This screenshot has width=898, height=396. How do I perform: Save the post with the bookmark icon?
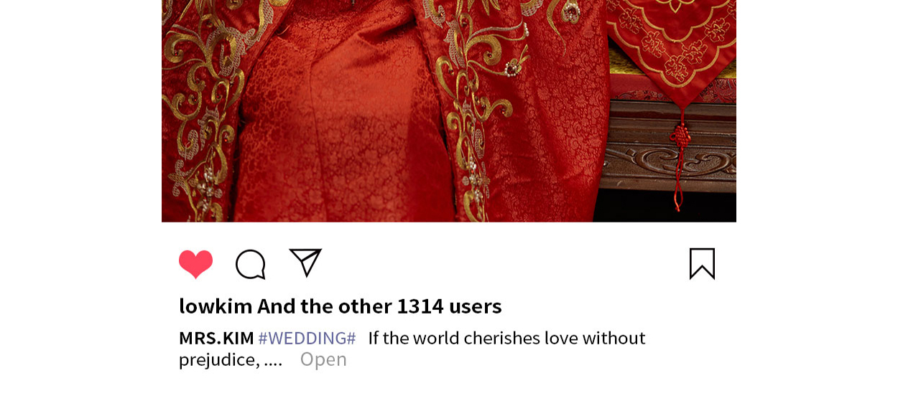702,263
